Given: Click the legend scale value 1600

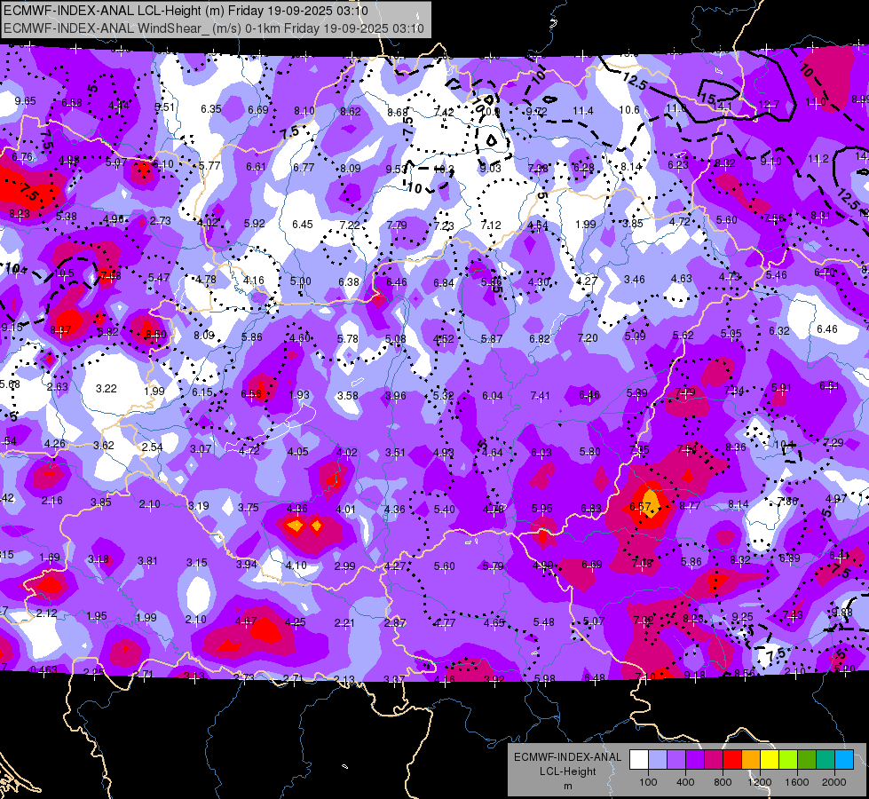Looking at the screenshot, I should (797, 782).
